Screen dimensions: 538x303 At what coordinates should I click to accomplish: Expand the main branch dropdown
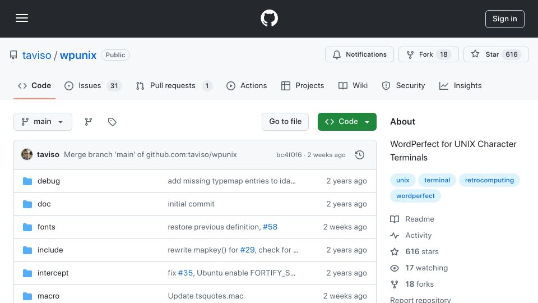43,122
